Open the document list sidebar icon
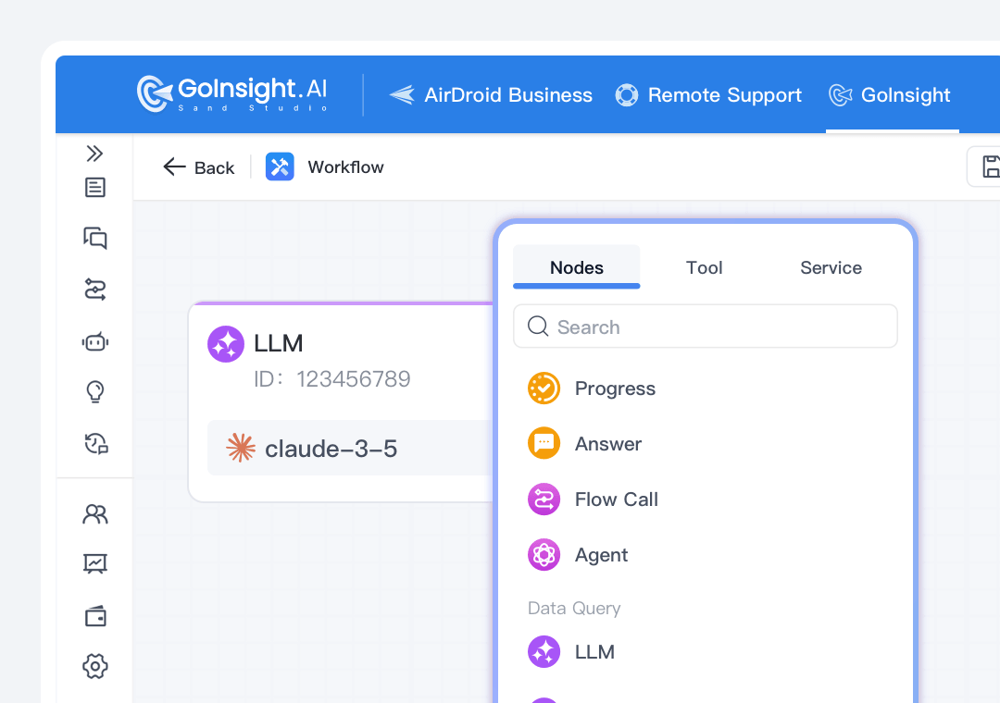The height and width of the screenshot is (703, 1000). (94, 188)
